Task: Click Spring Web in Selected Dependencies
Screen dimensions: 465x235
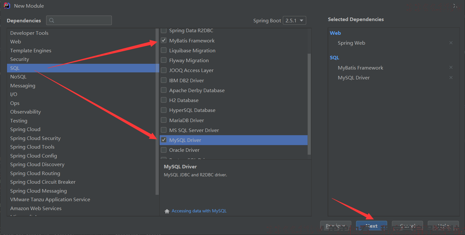Action: click(x=351, y=43)
